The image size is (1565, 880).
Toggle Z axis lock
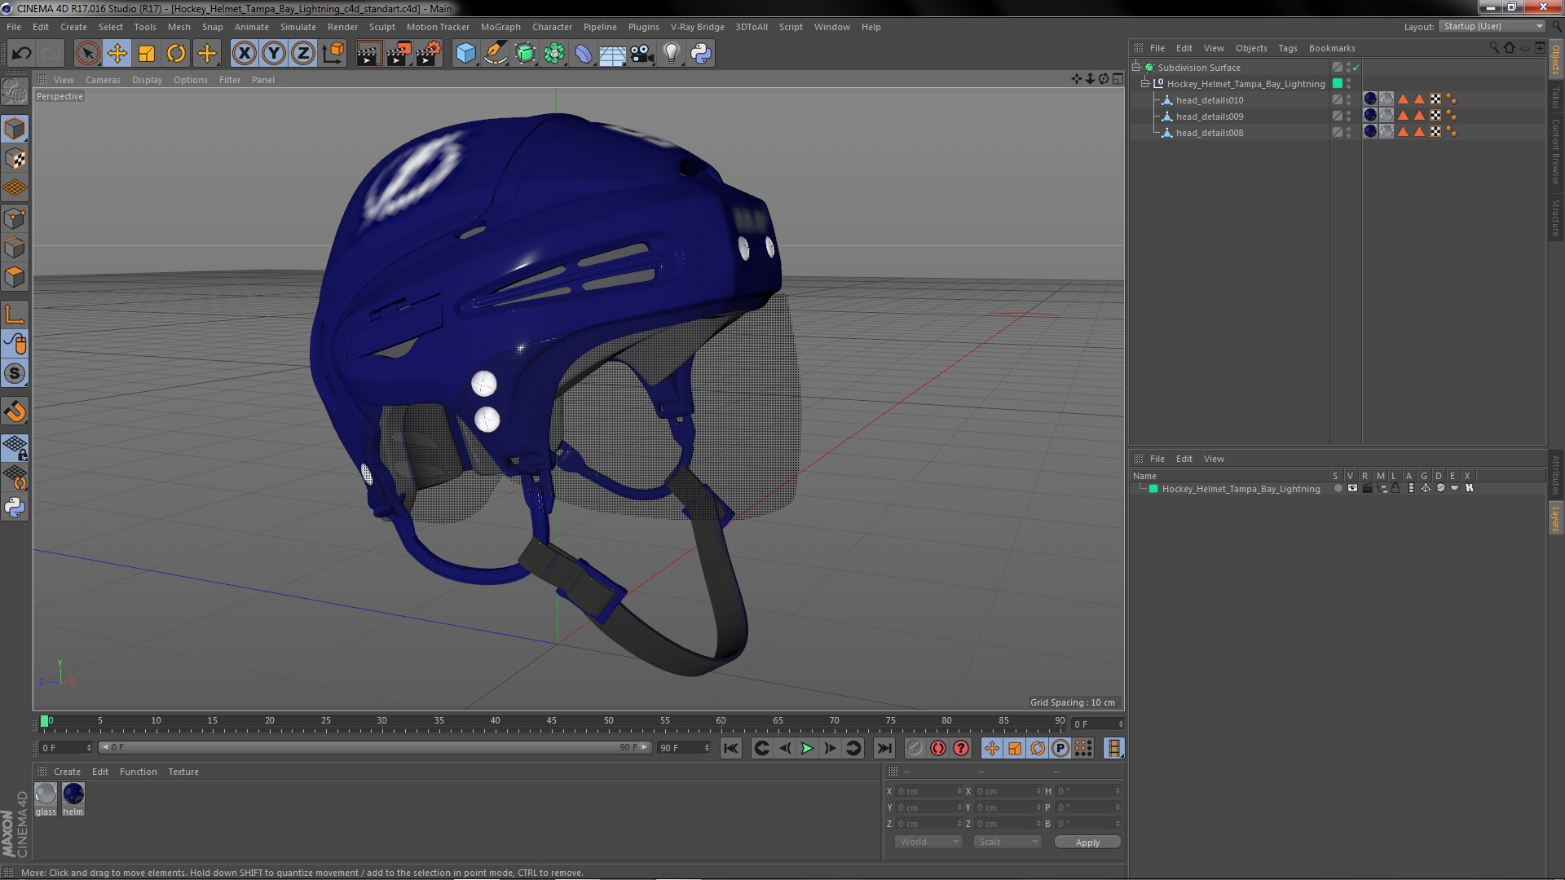[x=303, y=54]
